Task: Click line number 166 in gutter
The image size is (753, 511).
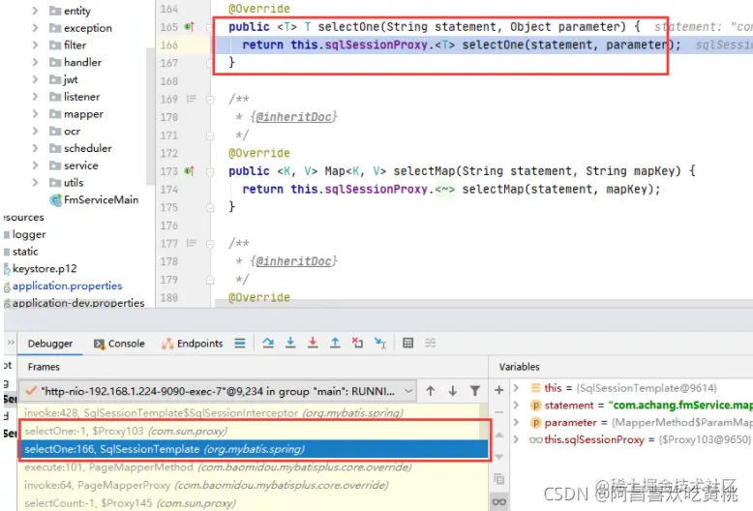Action: 169,45
